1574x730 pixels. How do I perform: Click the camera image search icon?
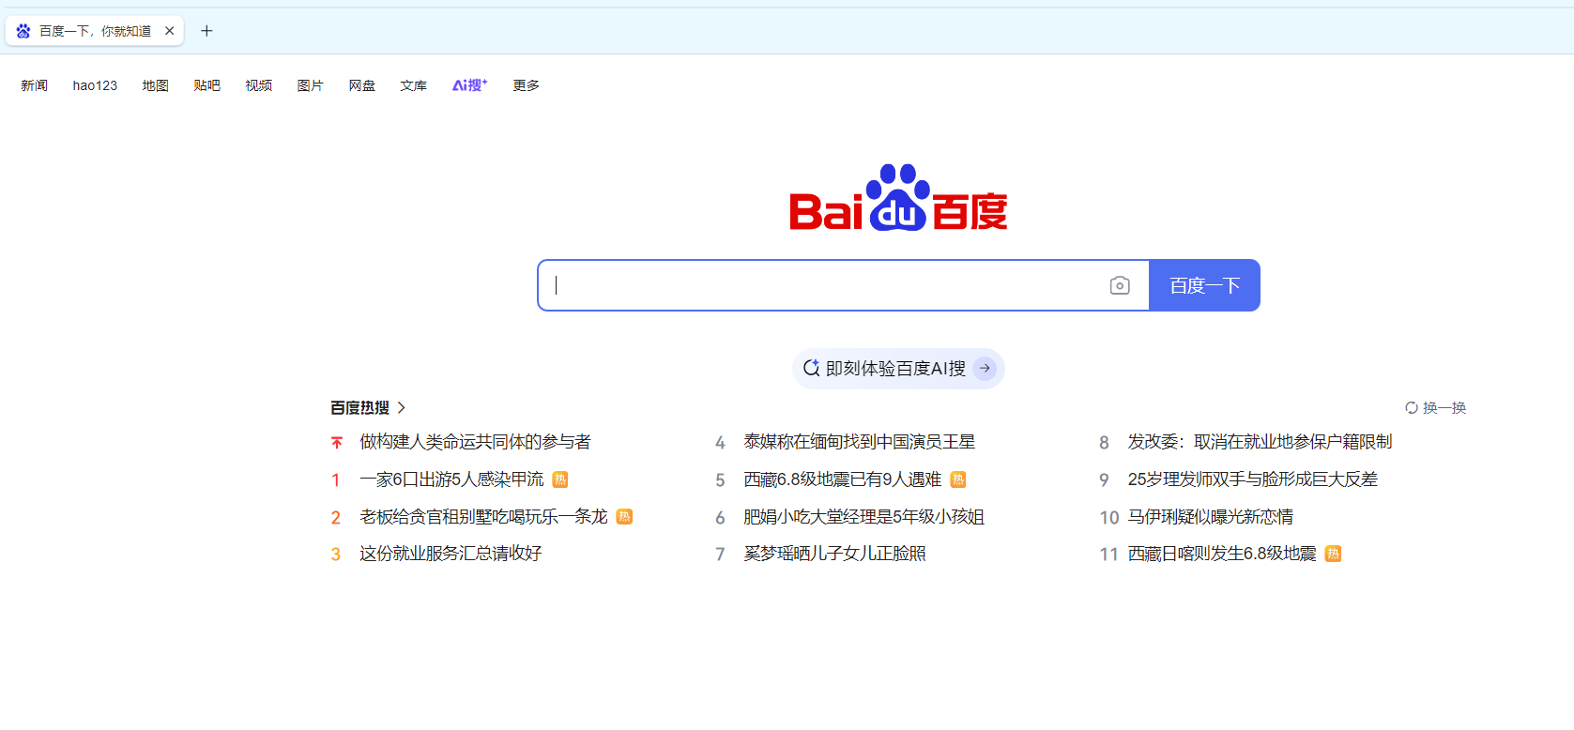(1119, 285)
